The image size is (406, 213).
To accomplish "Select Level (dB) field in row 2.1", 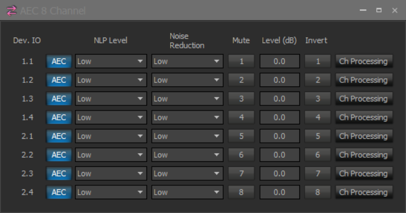I will (x=280, y=136).
